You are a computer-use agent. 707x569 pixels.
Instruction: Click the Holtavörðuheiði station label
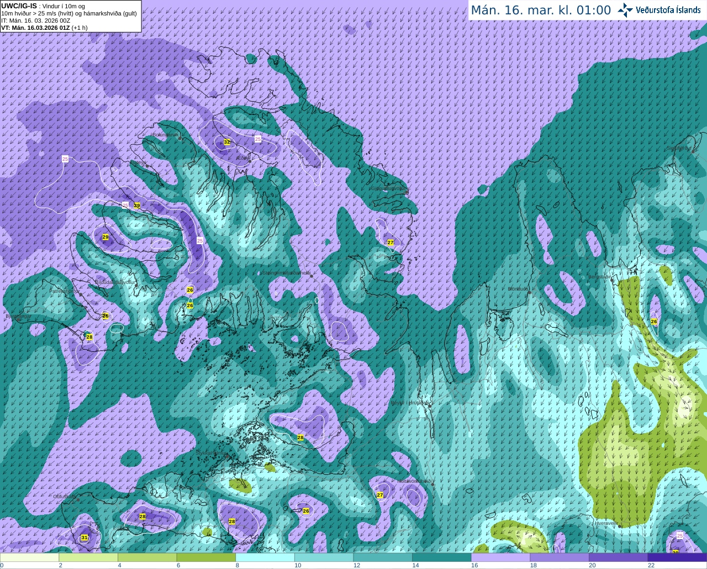414,481
